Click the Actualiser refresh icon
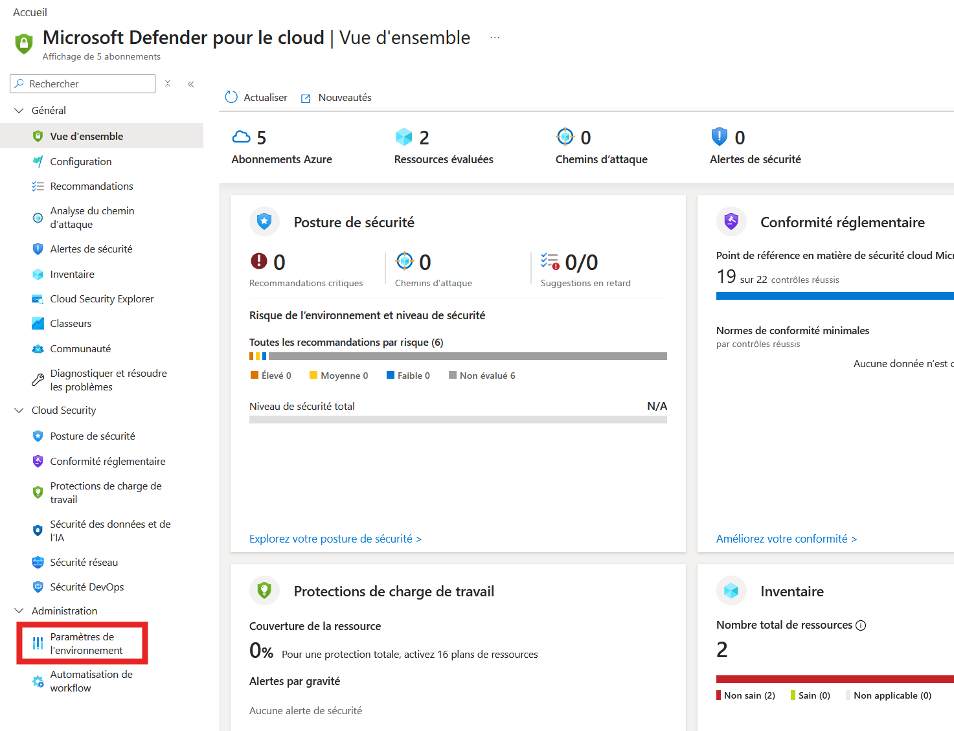Image resolution: width=954 pixels, height=731 pixels. [231, 97]
